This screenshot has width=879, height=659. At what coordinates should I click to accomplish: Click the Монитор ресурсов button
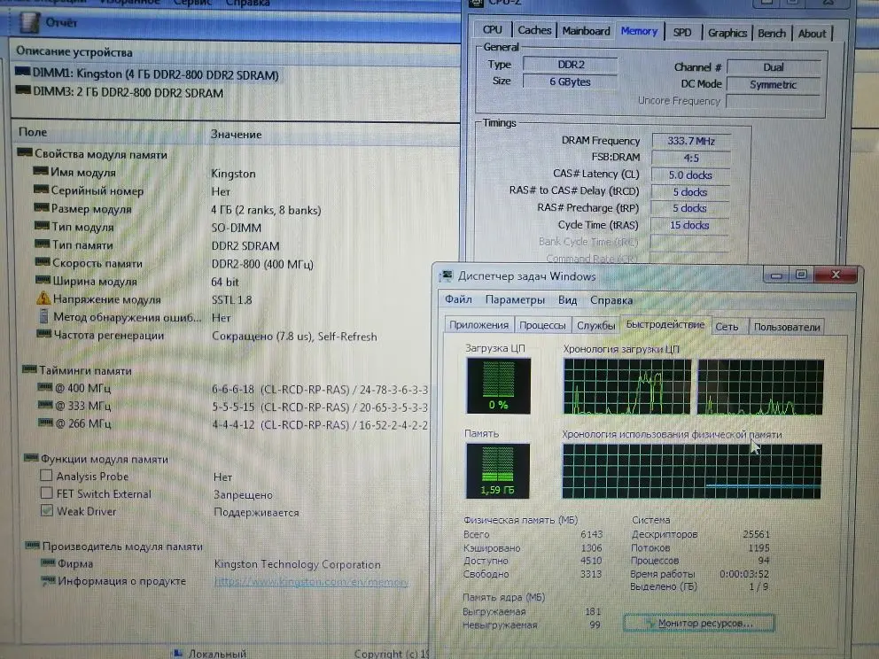(699, 623)
